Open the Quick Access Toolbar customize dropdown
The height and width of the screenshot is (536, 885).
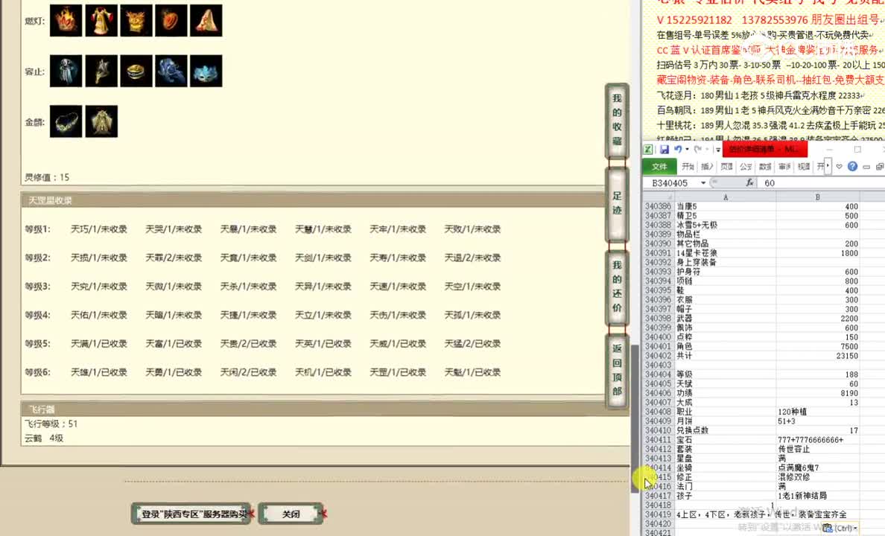coord(717,150)
